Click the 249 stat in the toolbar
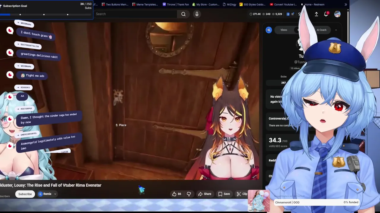 coord(266,14)
